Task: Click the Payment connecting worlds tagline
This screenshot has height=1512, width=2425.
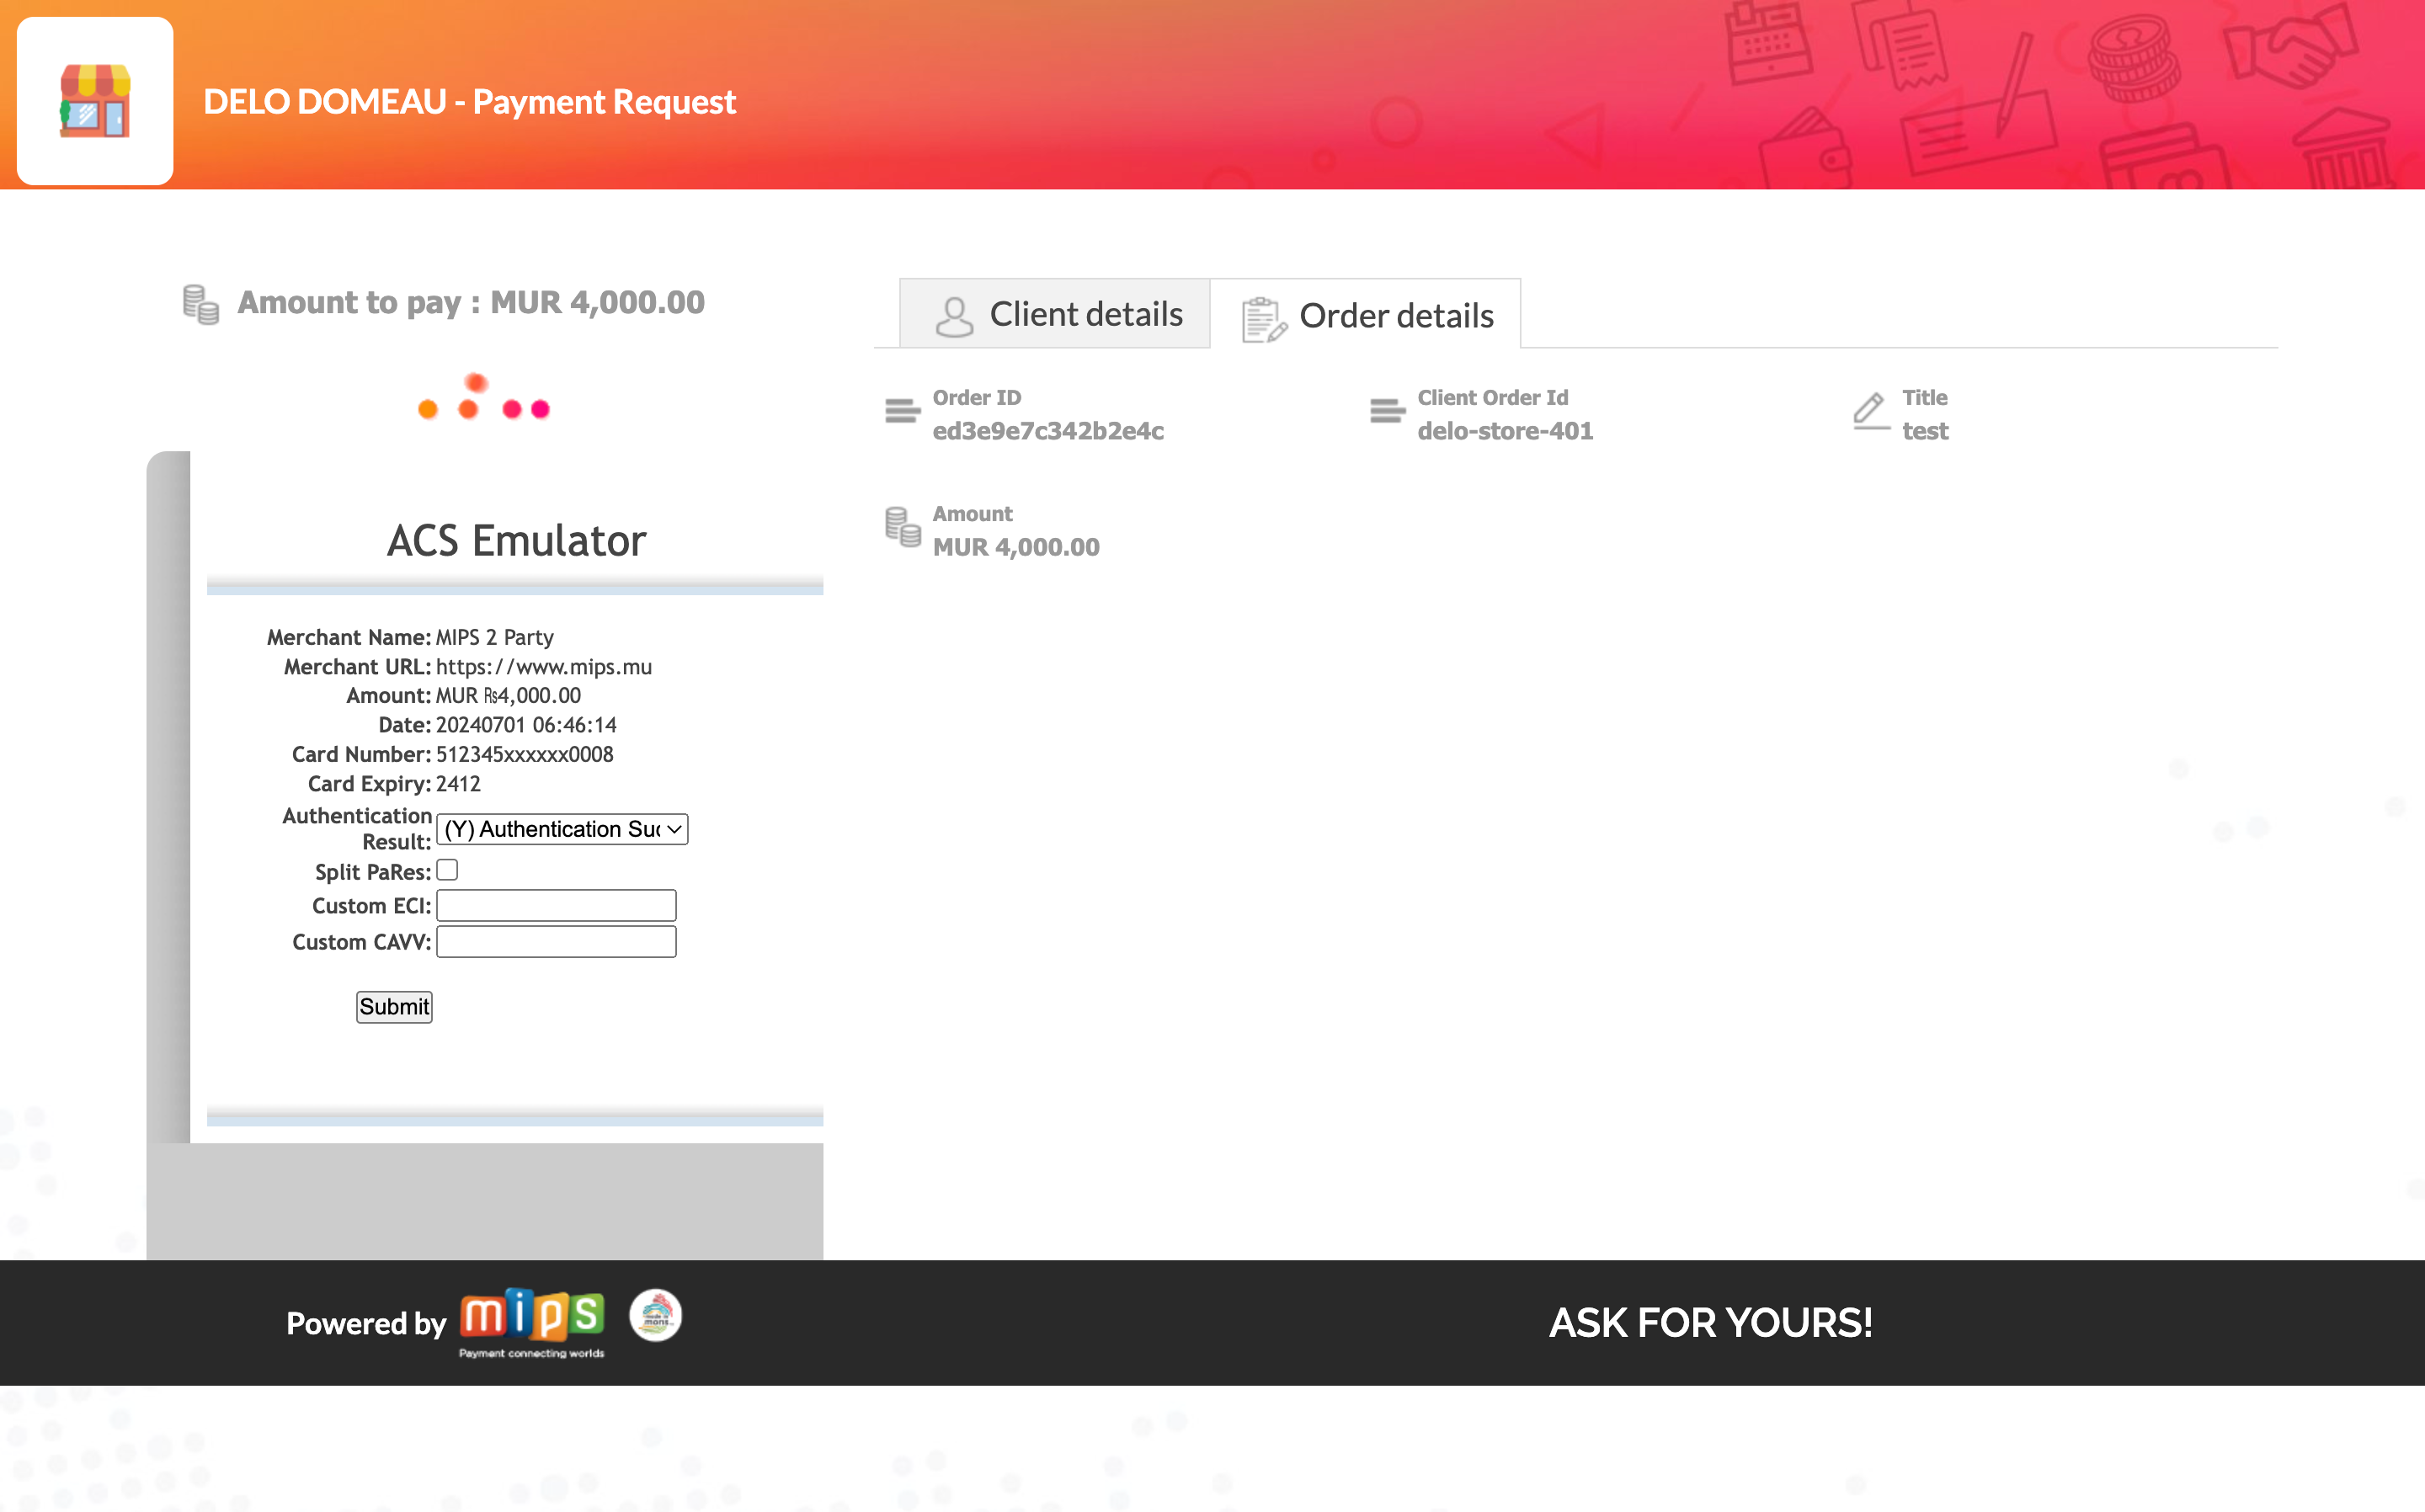Action: [x=532, y=1353]
